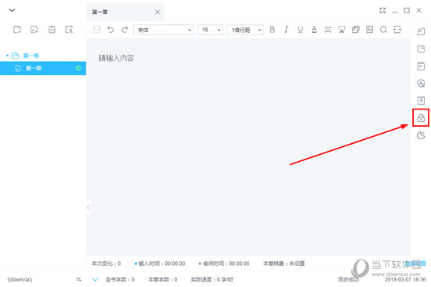This screenshot has width=431, height=287.
Task: Click the sort order icon in sidebar
Action: coord(69,30)
